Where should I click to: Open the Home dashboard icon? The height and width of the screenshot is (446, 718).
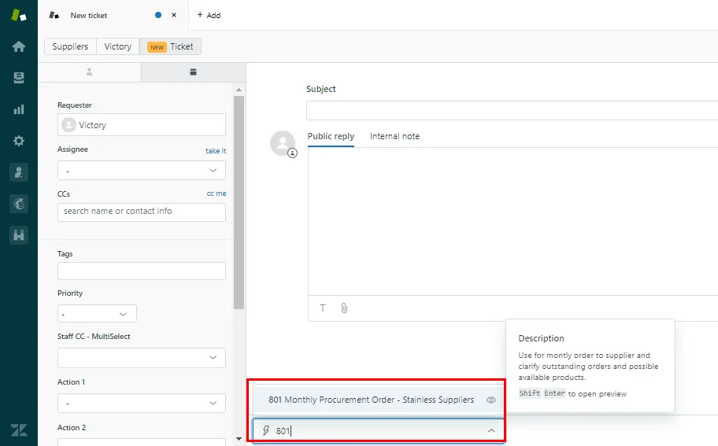(19, 46)
